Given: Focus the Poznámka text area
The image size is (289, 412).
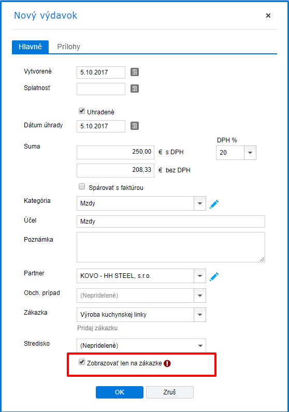Looking at the screenshot, I should point(171,247).
